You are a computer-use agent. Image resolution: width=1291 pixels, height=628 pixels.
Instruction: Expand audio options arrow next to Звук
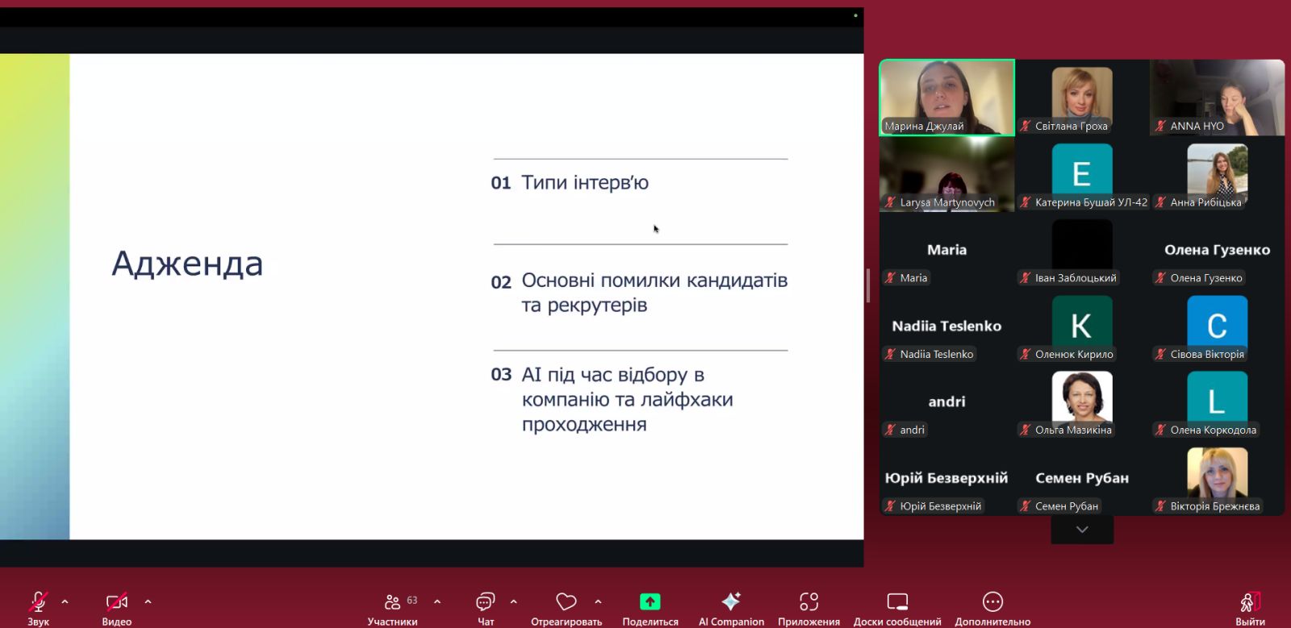click(x=65, y=601)
